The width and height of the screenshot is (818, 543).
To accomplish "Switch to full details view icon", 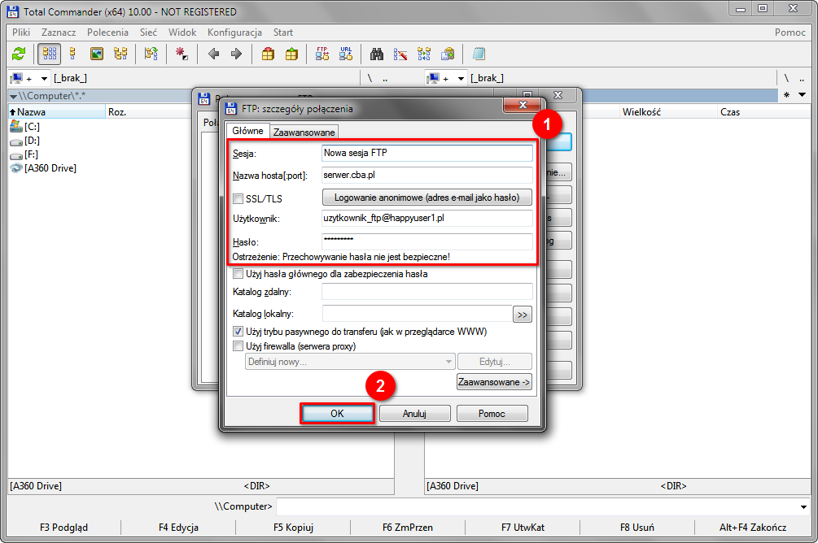I will (x=72, y=54).
